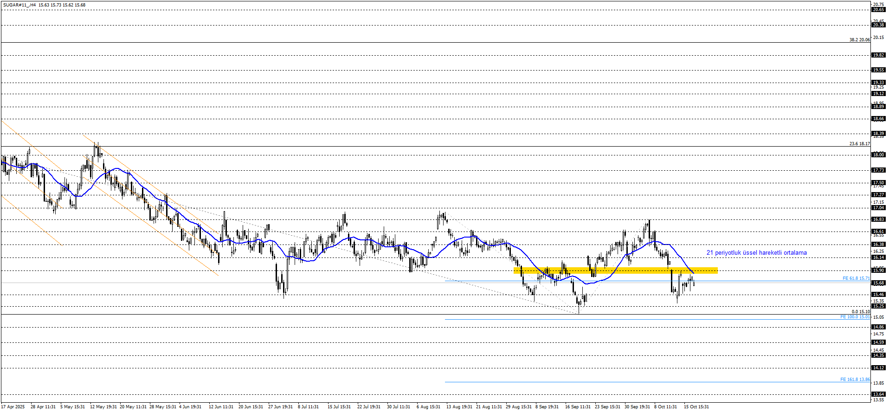This screenshot has height=412, width=889.
Task: Select the yellow highlighted resistance zone rectangle
Action: coord(615,270)
